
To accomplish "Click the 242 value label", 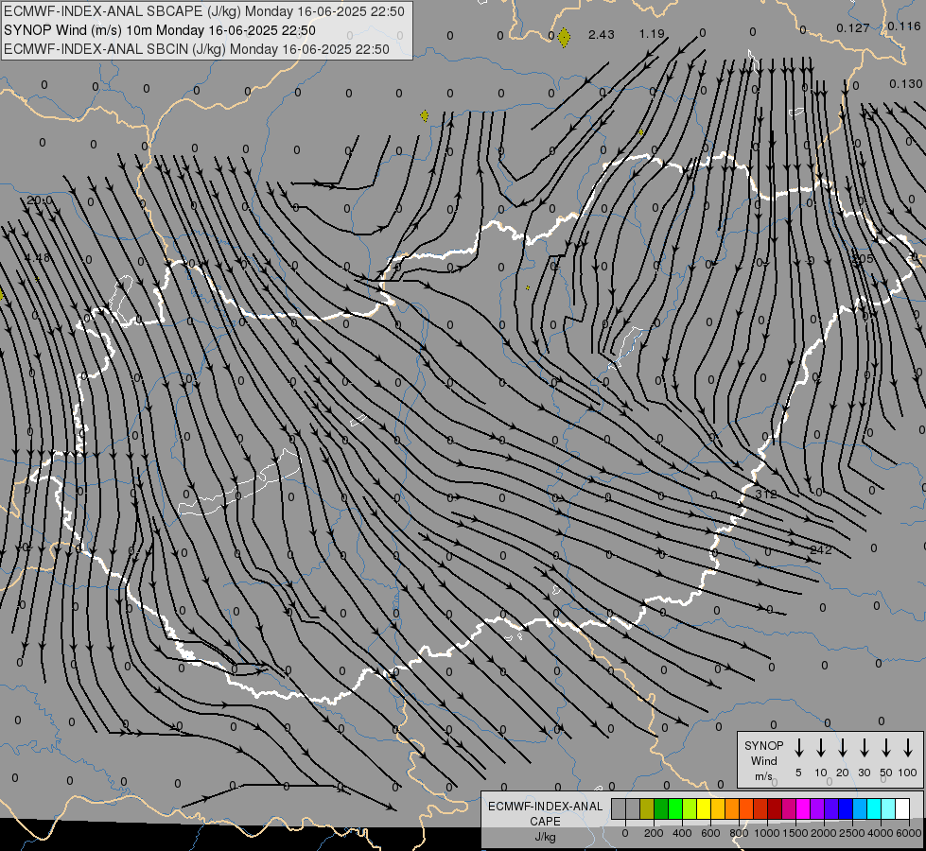I will coord(820,549).
